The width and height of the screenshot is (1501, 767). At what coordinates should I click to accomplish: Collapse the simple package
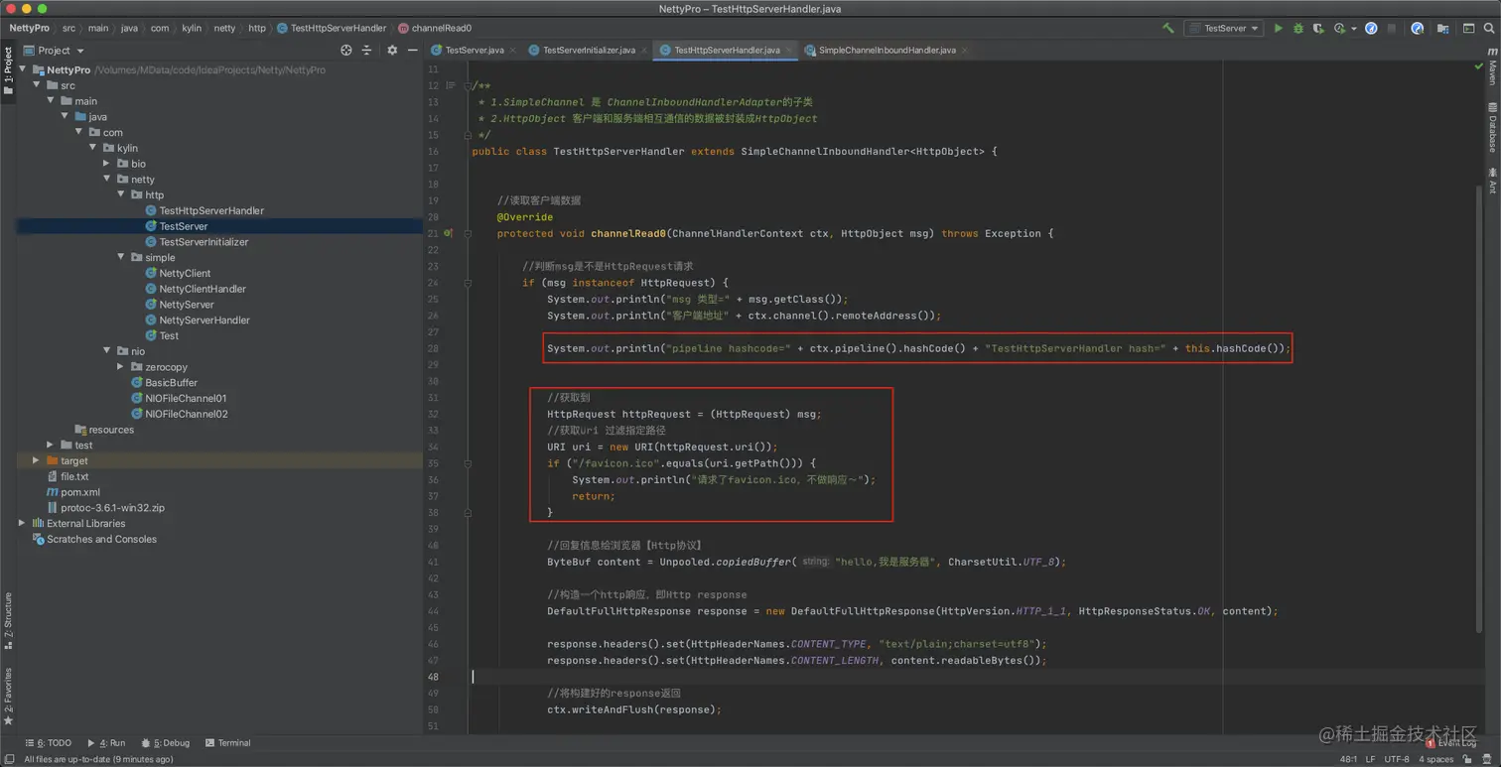[121, 257]
